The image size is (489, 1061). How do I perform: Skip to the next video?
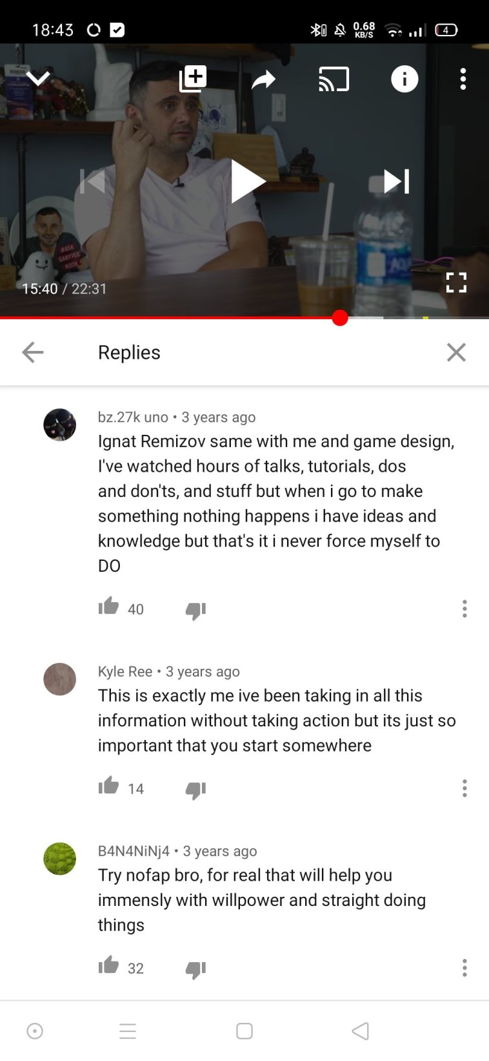(x=396, y=181)
